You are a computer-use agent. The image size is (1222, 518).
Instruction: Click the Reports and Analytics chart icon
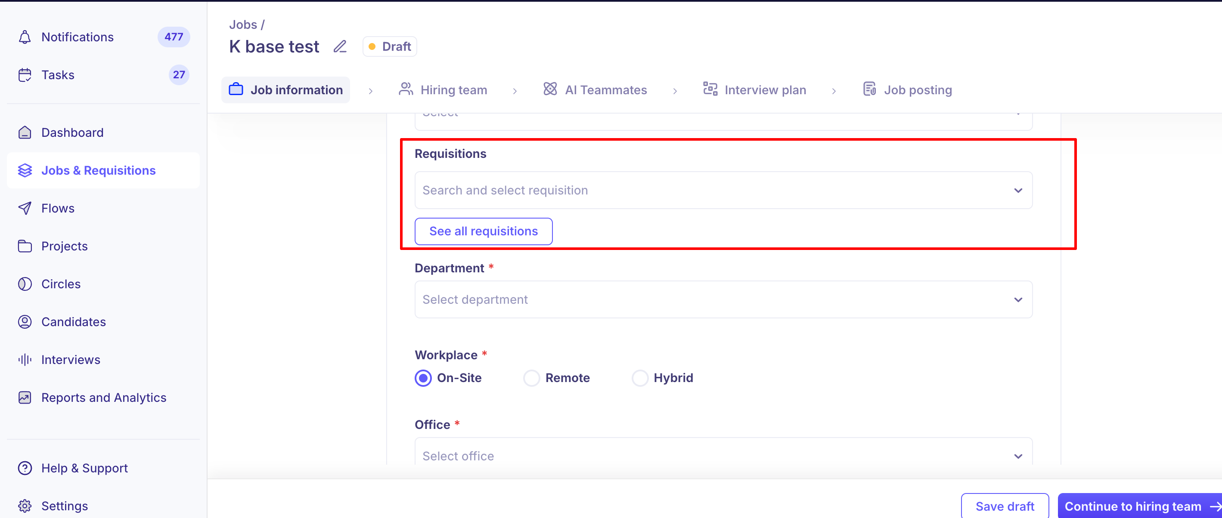(25, 398)
